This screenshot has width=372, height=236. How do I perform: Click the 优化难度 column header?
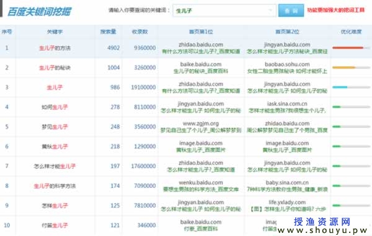pos(351,32)
